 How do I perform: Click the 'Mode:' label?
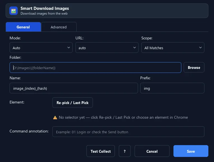pyautogui.click(x=15, y=38)
